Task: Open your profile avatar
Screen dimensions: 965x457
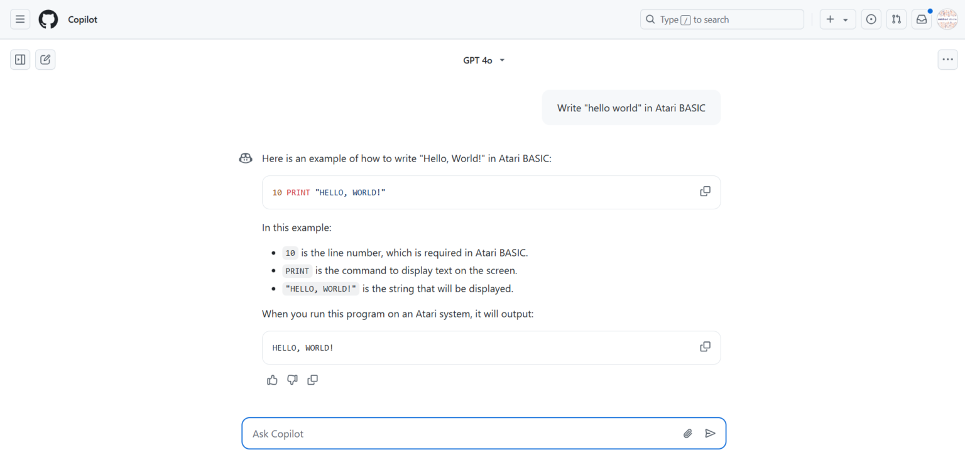Action: [947, 19]
